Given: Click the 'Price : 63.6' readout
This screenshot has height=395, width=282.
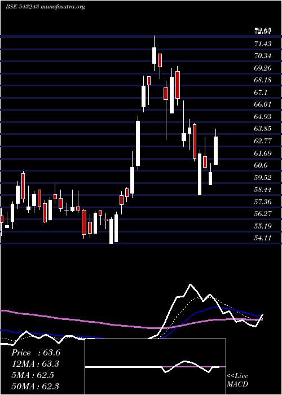Looking at the screenshot, I should pos(36,353).
